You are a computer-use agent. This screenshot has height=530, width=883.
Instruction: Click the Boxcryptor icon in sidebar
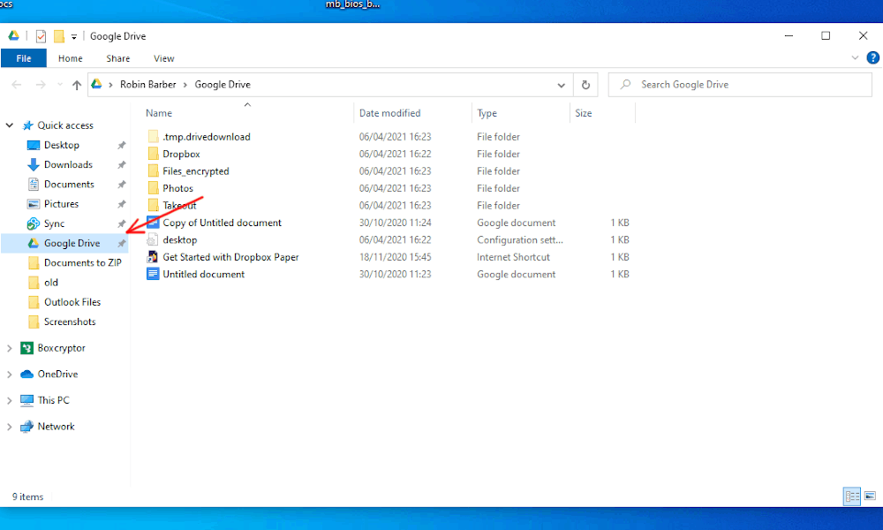click(x=26, y=348)
